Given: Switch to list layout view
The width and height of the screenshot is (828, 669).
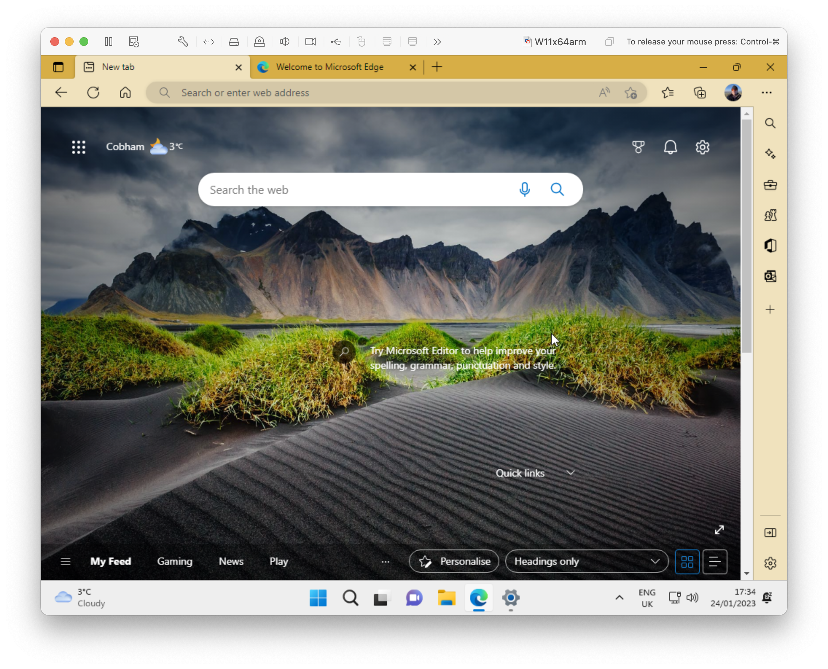Looking at the screenshot, I should (714, 562).
